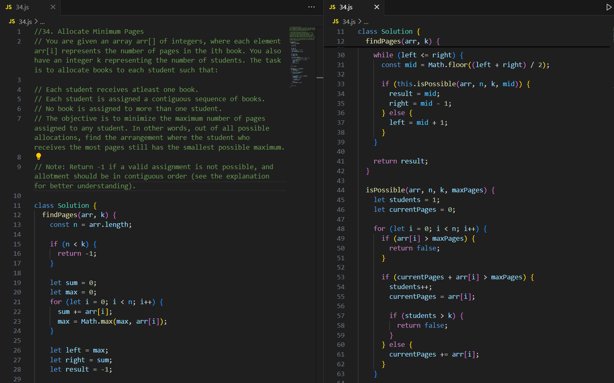Click the code 'let result = -1;'
Image resolution: width=614 pixels, height=383 pixels.
point(81,369)
